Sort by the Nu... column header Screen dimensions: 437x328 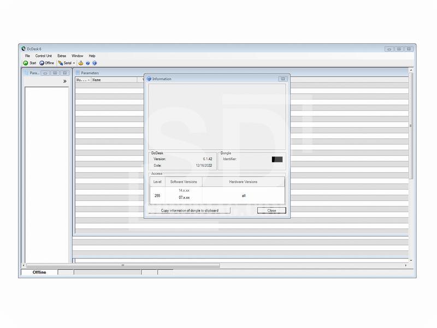pyautogui.click(x=82, y=80)
